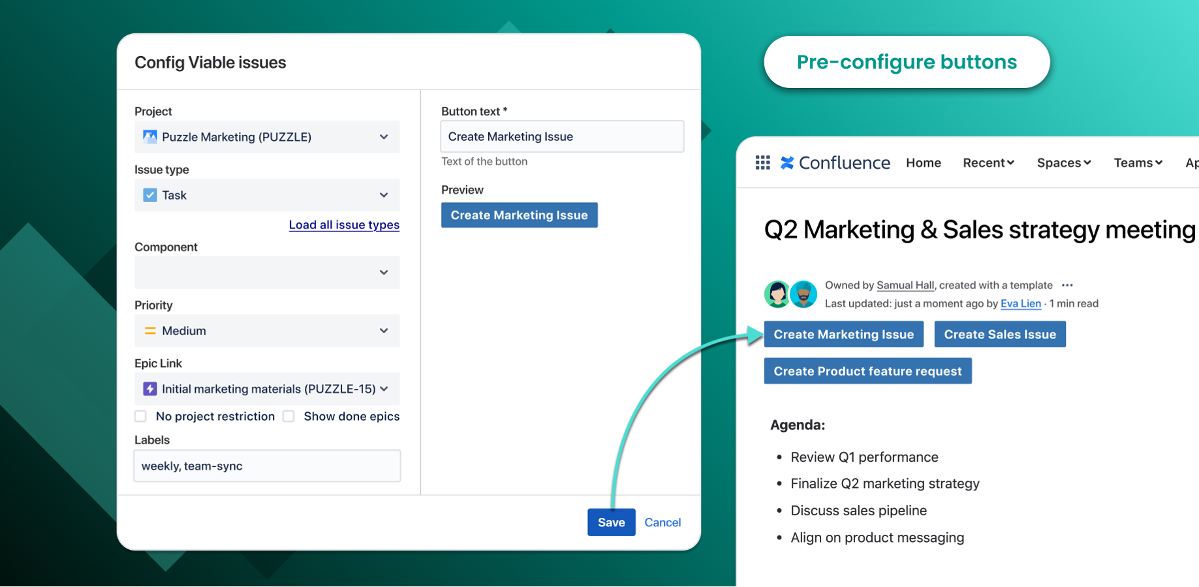Go to Home in Confluence navigation
Screen dimensions: 1199x587
(x=923, y=162)
